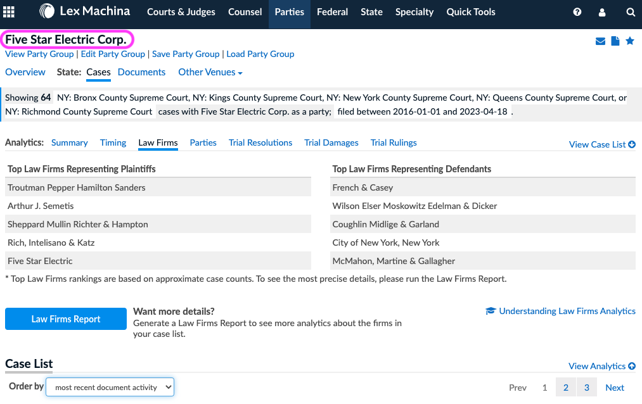Switch to the Timing analytics tab

113,142
